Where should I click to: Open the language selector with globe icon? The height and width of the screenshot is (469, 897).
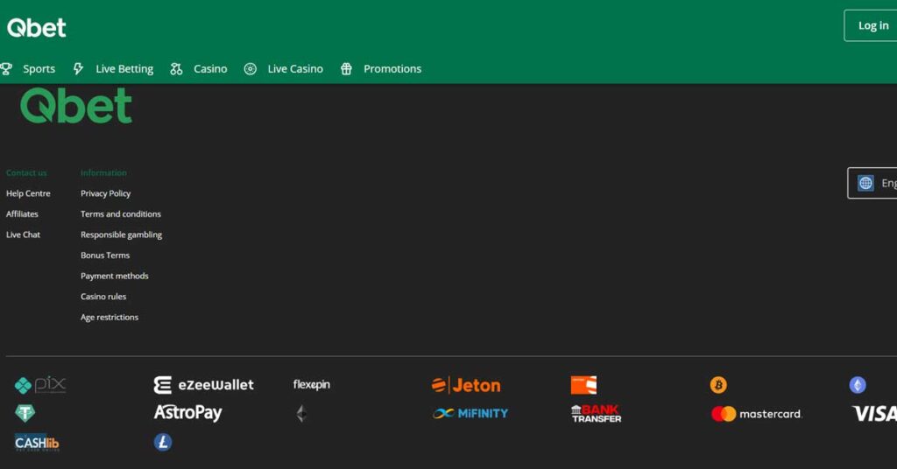[x=872, y=184]
